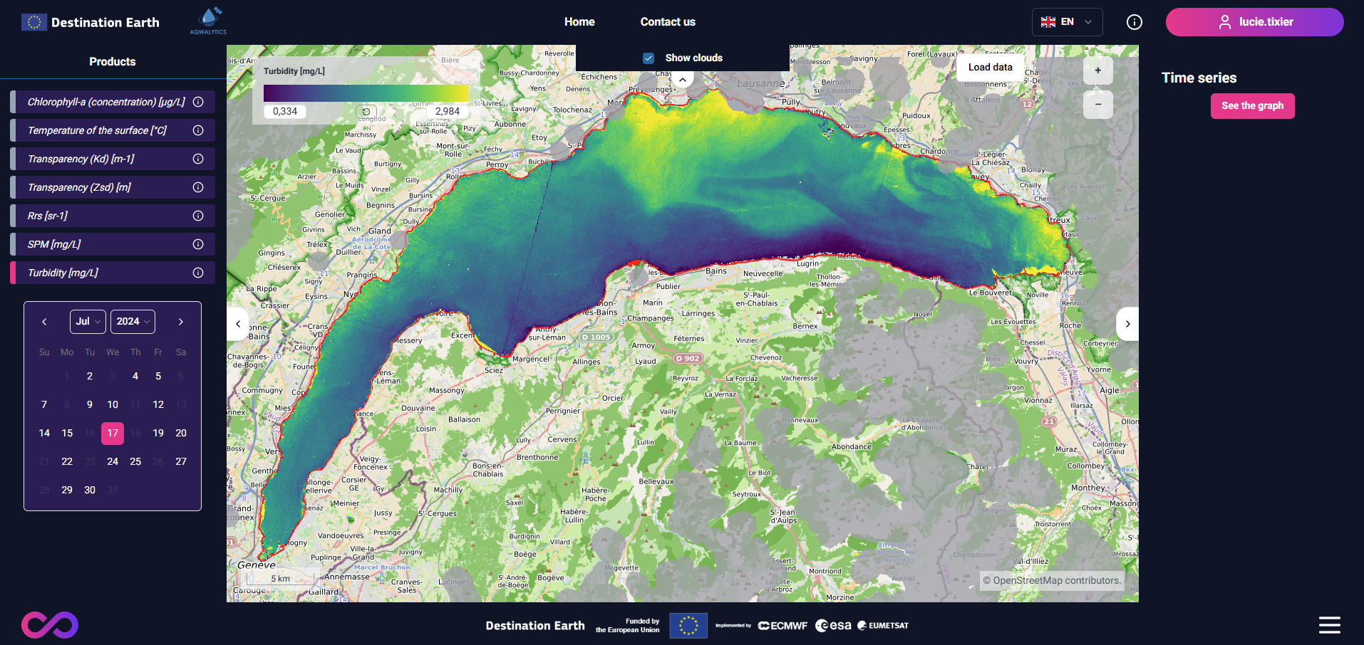Expand the EN language selector
The width and height of the screenshot is (1364, 645).
(1067, 22)
